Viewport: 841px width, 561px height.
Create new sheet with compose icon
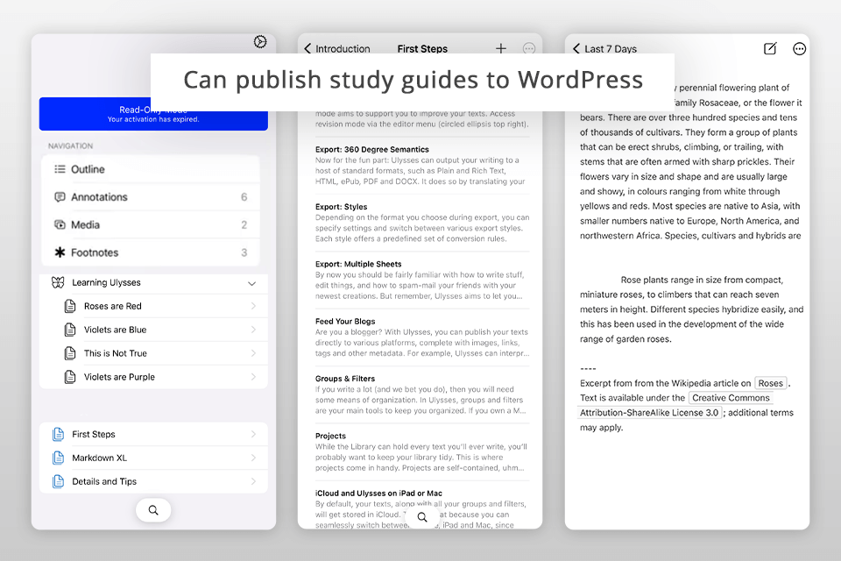[770, 48]
